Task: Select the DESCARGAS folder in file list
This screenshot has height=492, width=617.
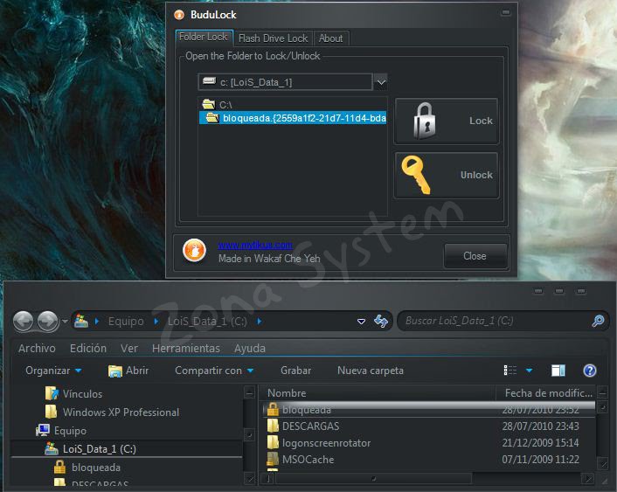Action: click(429, 426)
